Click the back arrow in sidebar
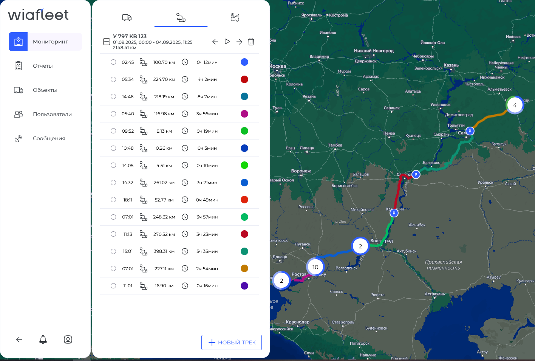 (19, 339)
